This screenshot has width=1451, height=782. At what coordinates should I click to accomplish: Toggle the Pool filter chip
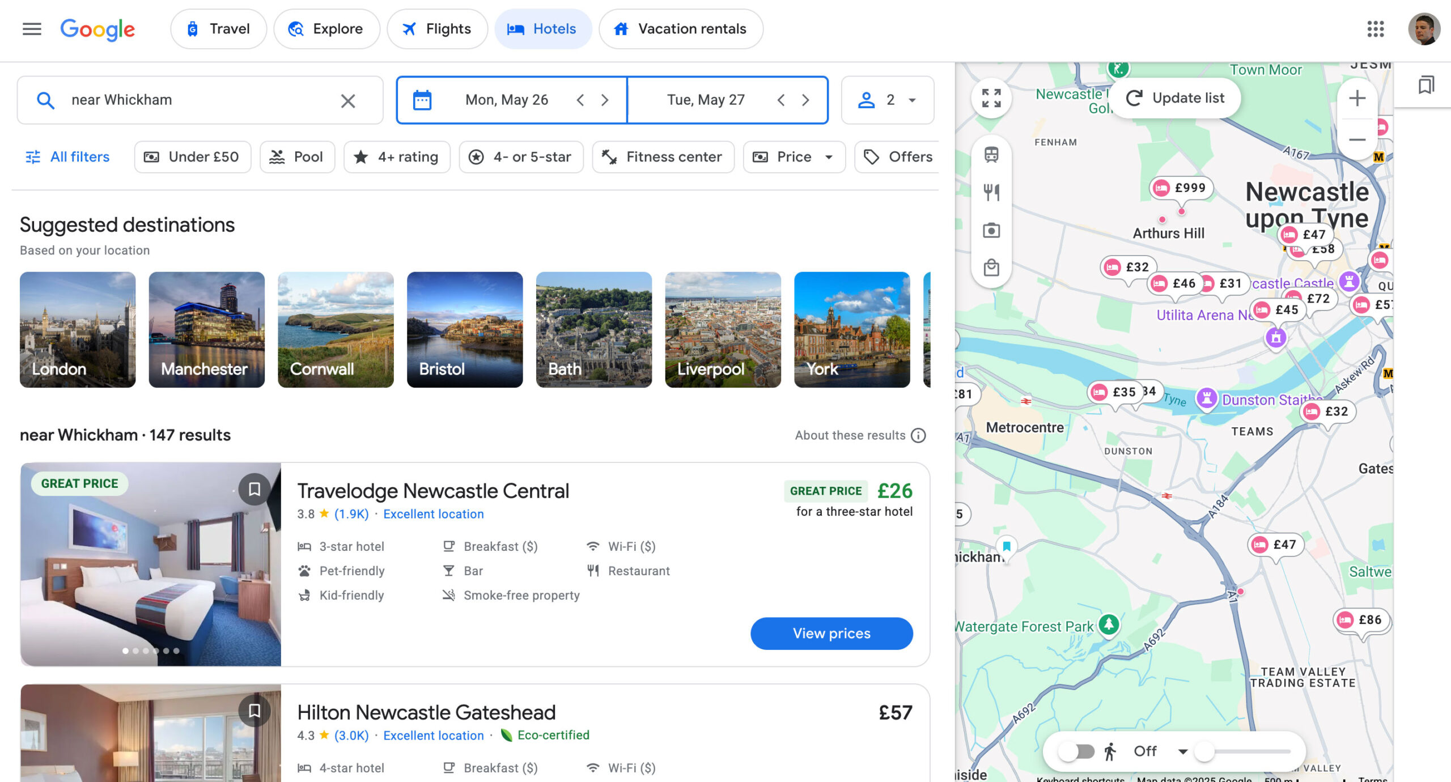(297, 157)
